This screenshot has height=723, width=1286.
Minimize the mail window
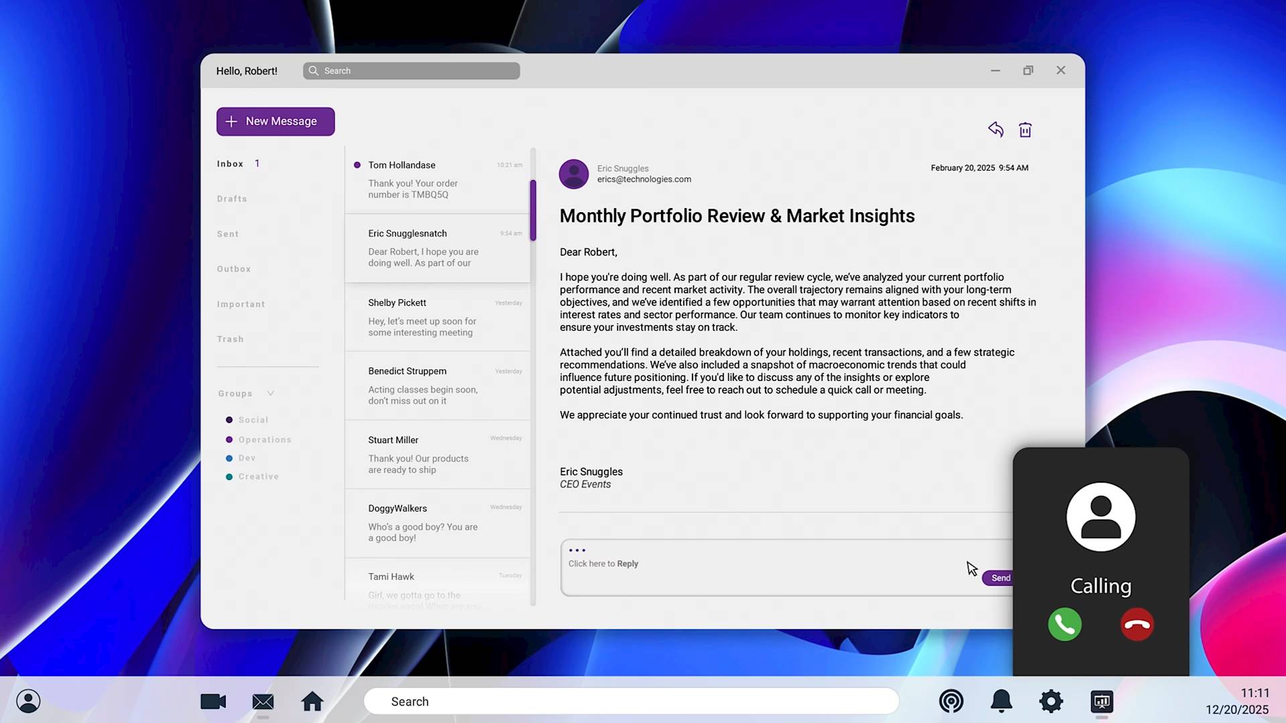995,70
